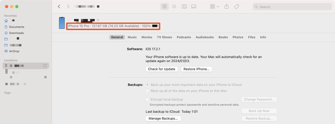Switch to the Info tab
The width and height of the screenshot is (335, 124).
click(x=263, y=37)
